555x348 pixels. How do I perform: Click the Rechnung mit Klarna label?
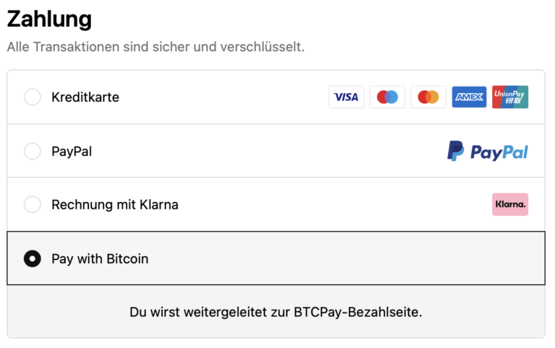point(115,204)
